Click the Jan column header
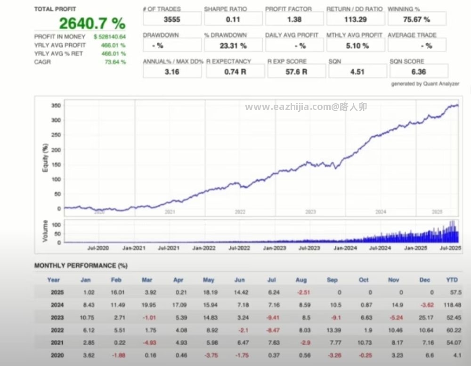The image size is (471, 366). pyautogui.click(x=86, y=280)
